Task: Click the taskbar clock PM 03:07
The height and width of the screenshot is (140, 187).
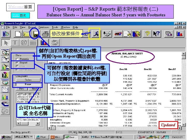Action: 177,137
